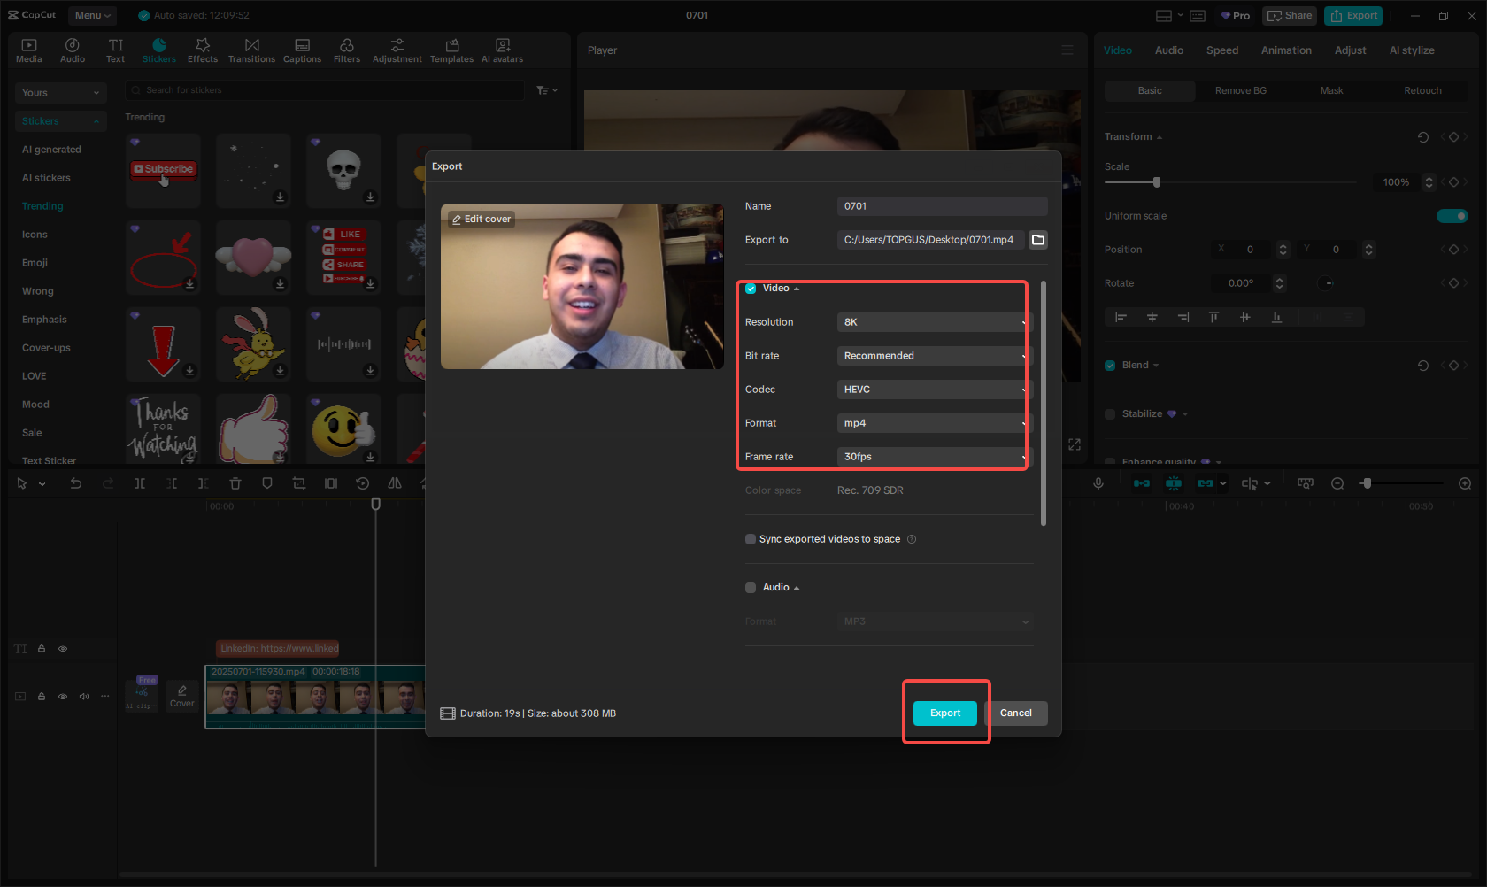Zoom in the timeline with plus icon

(1465, 483)
